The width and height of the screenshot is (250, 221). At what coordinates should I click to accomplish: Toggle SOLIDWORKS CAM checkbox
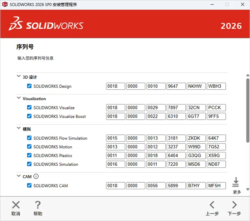29,185
